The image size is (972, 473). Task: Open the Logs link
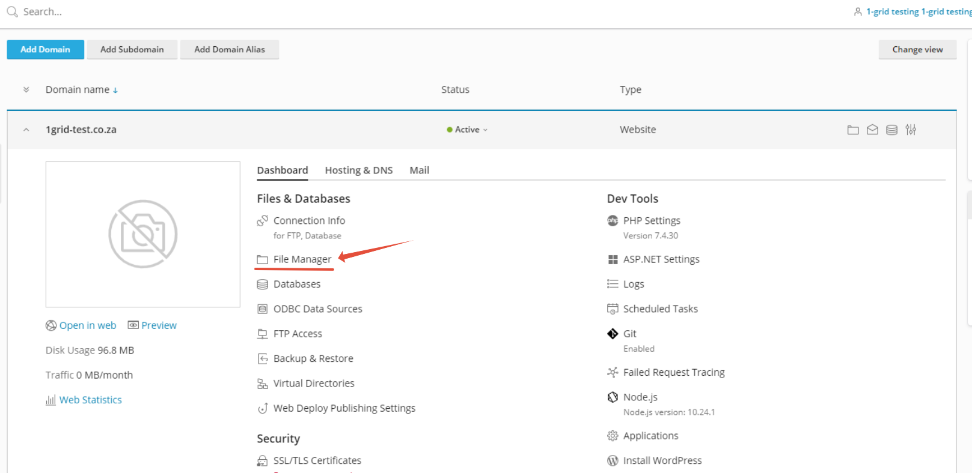(x=634, y=284)
